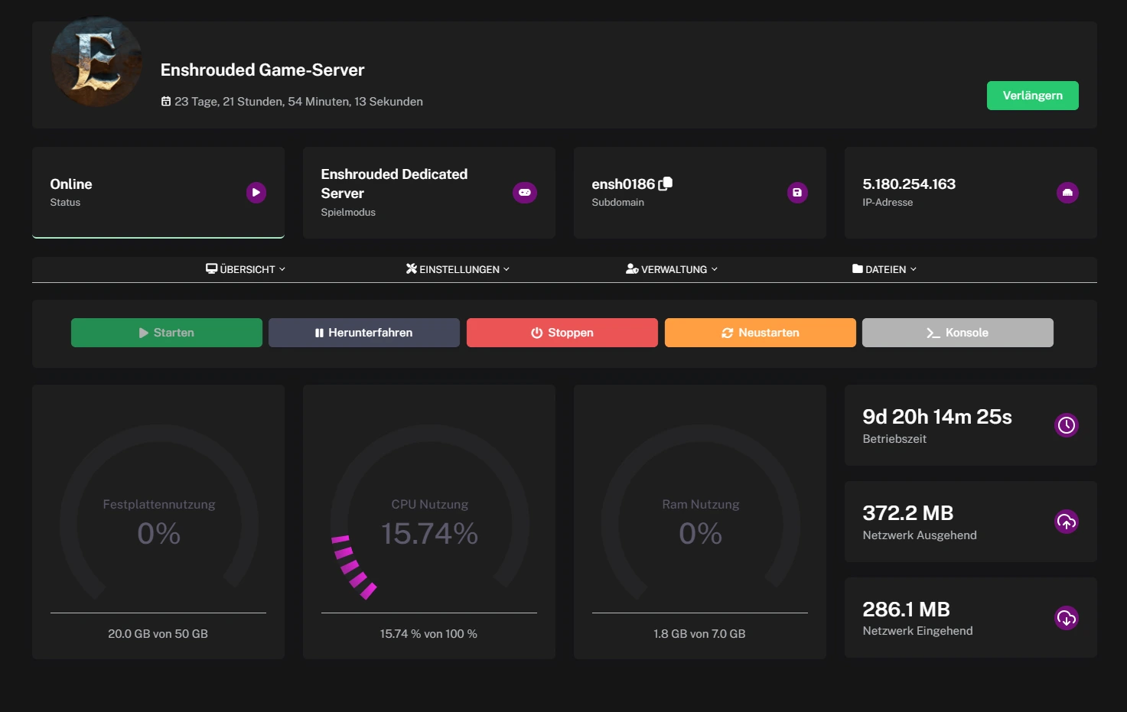
Task: Click the gamepad icon beside Spielmodus
Action: point(525,193)
